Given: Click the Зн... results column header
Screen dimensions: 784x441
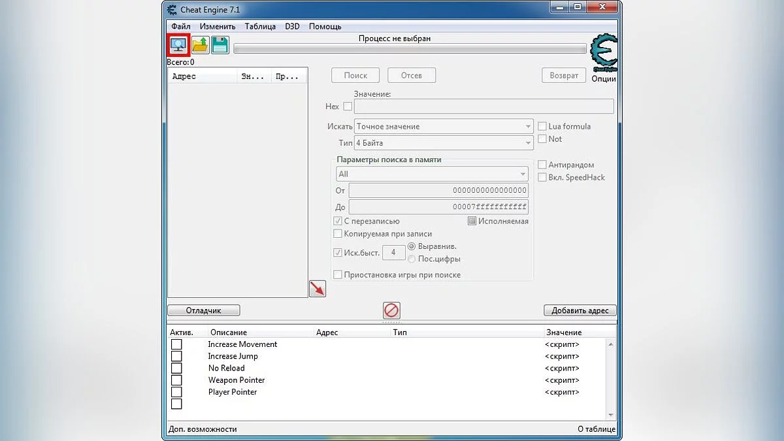Looking at the screenshot, I should point(254,76).
